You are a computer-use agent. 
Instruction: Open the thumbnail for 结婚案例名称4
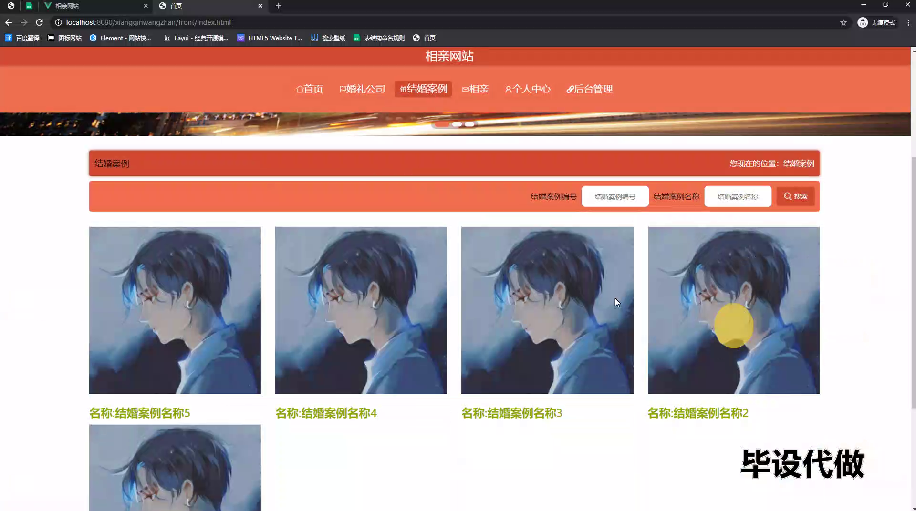(361, 310)
